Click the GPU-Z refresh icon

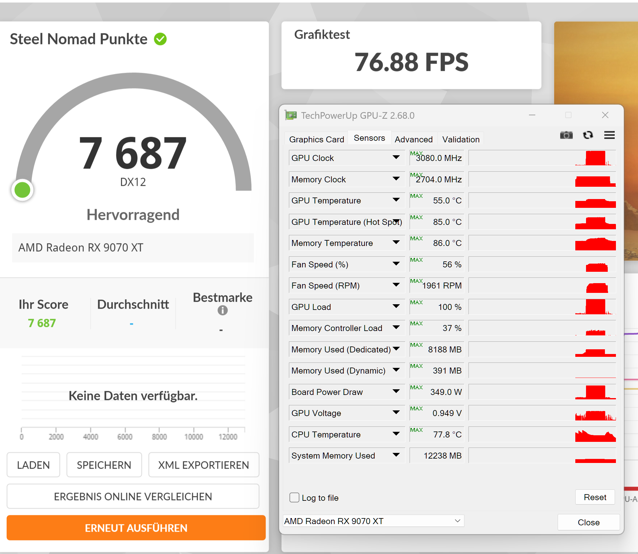click(588, 135)
